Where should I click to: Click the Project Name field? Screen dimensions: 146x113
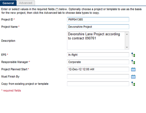pos(98,27)
